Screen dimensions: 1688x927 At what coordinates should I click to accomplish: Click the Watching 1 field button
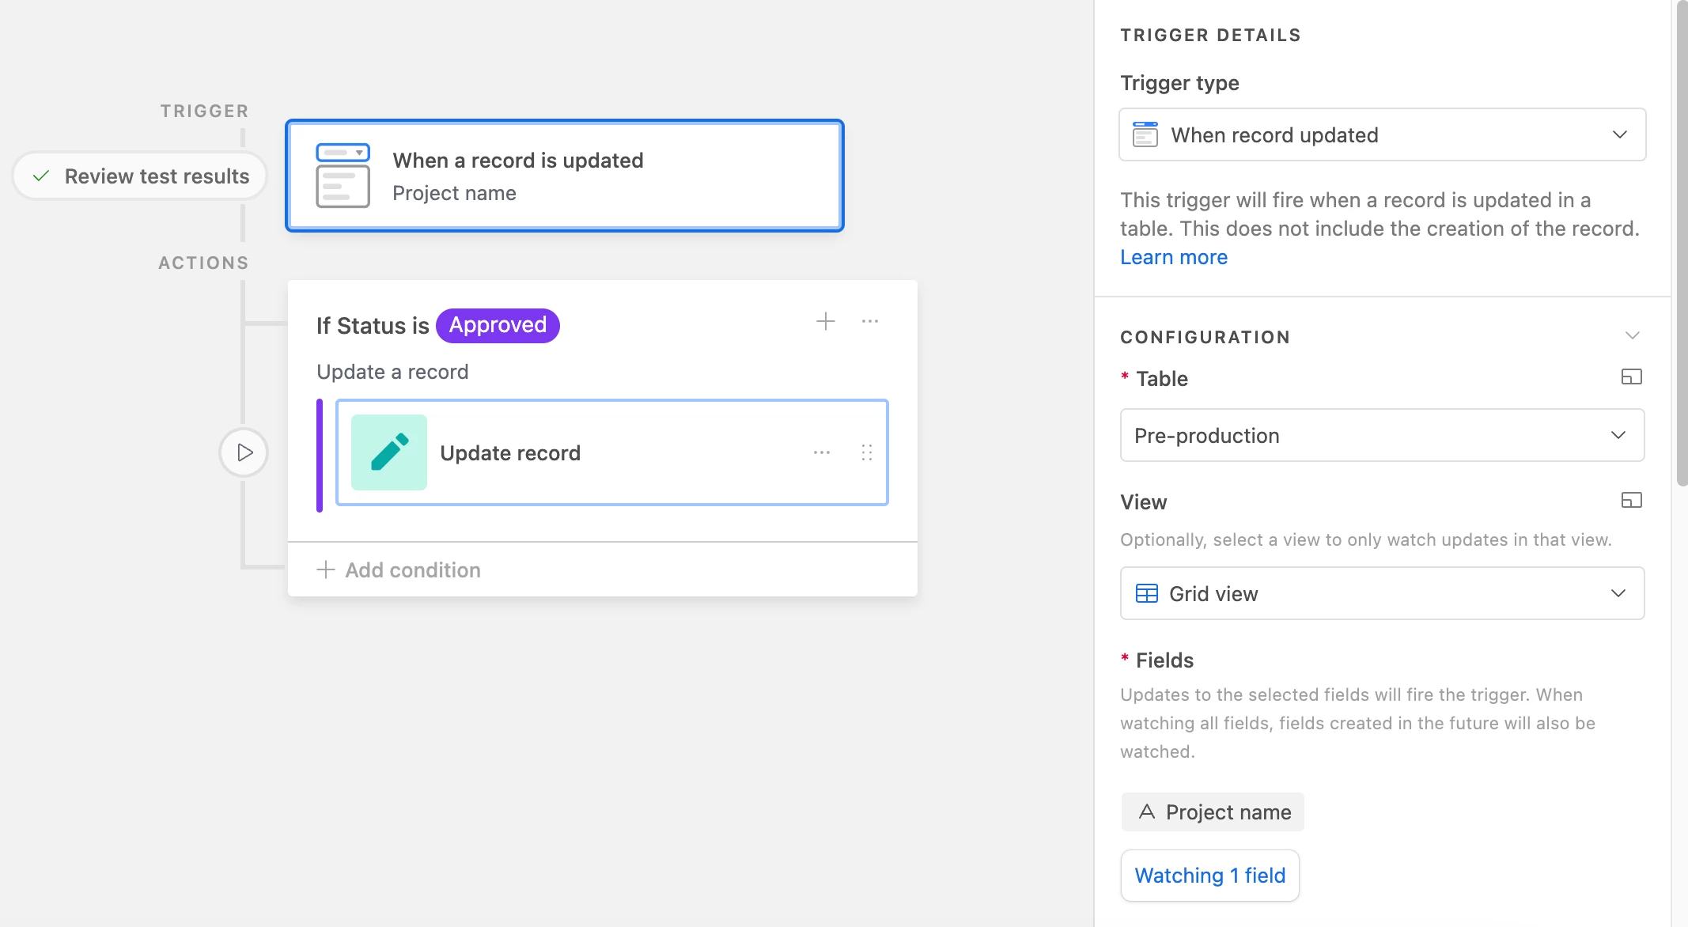1209,876
